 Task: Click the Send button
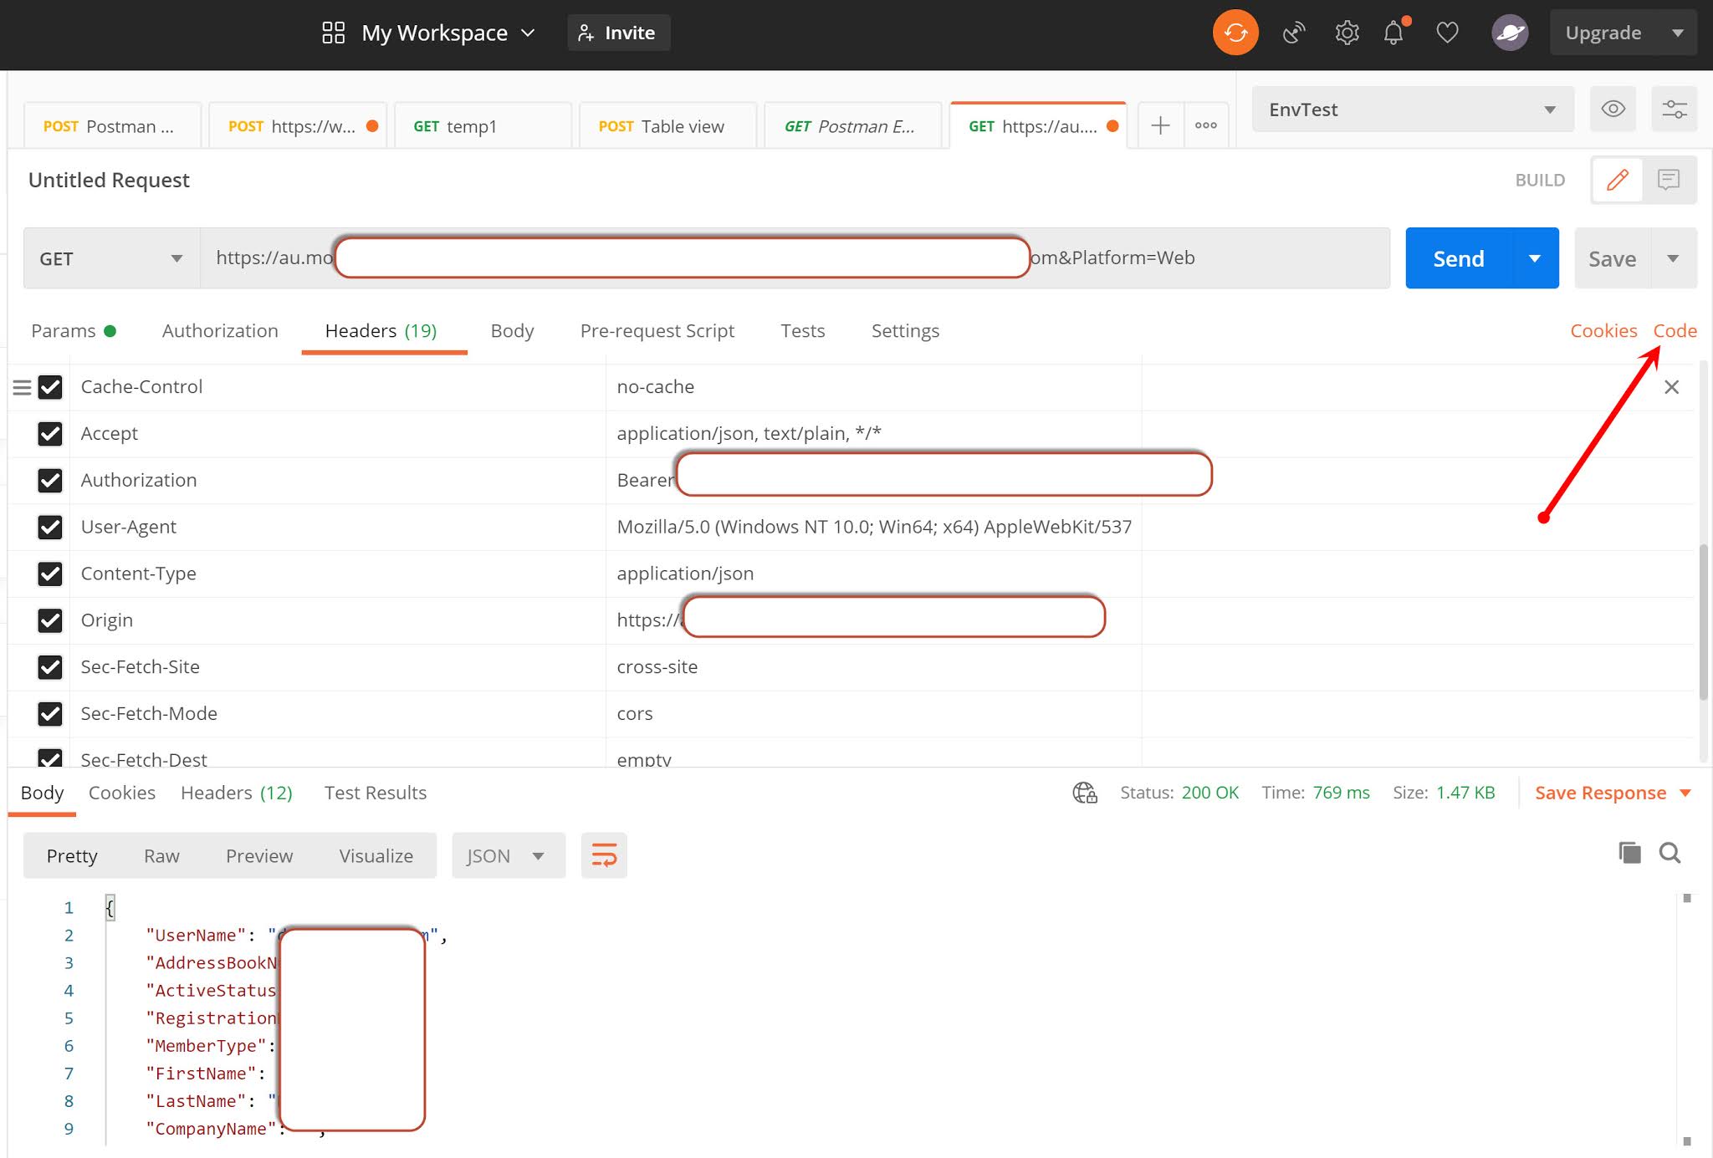(1457, 258)
